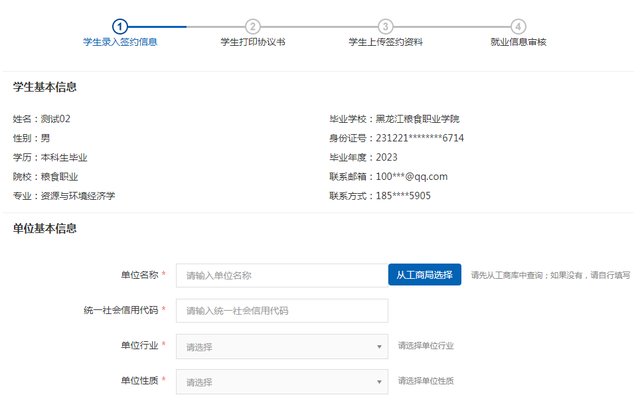Click the step 1 circle icon
Viewport: 634px width, 395px height.
pyautogui.click(x=120, y=27)
